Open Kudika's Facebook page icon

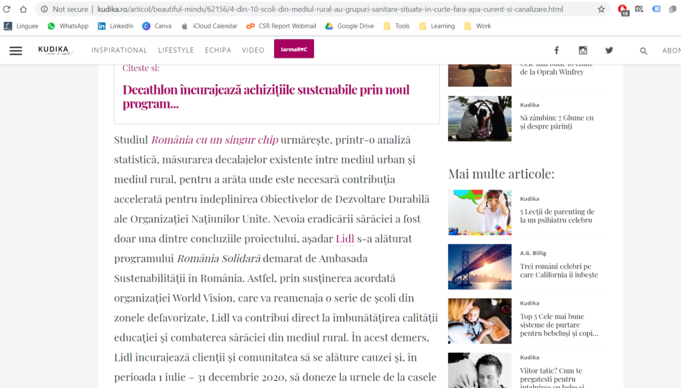pyautogui.click(x=557, y=51)
